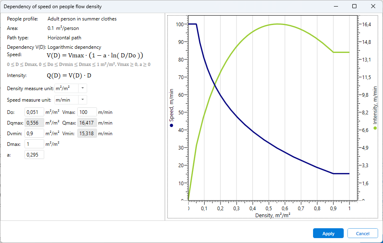Close the dialog with the X button

pos(373,6)
